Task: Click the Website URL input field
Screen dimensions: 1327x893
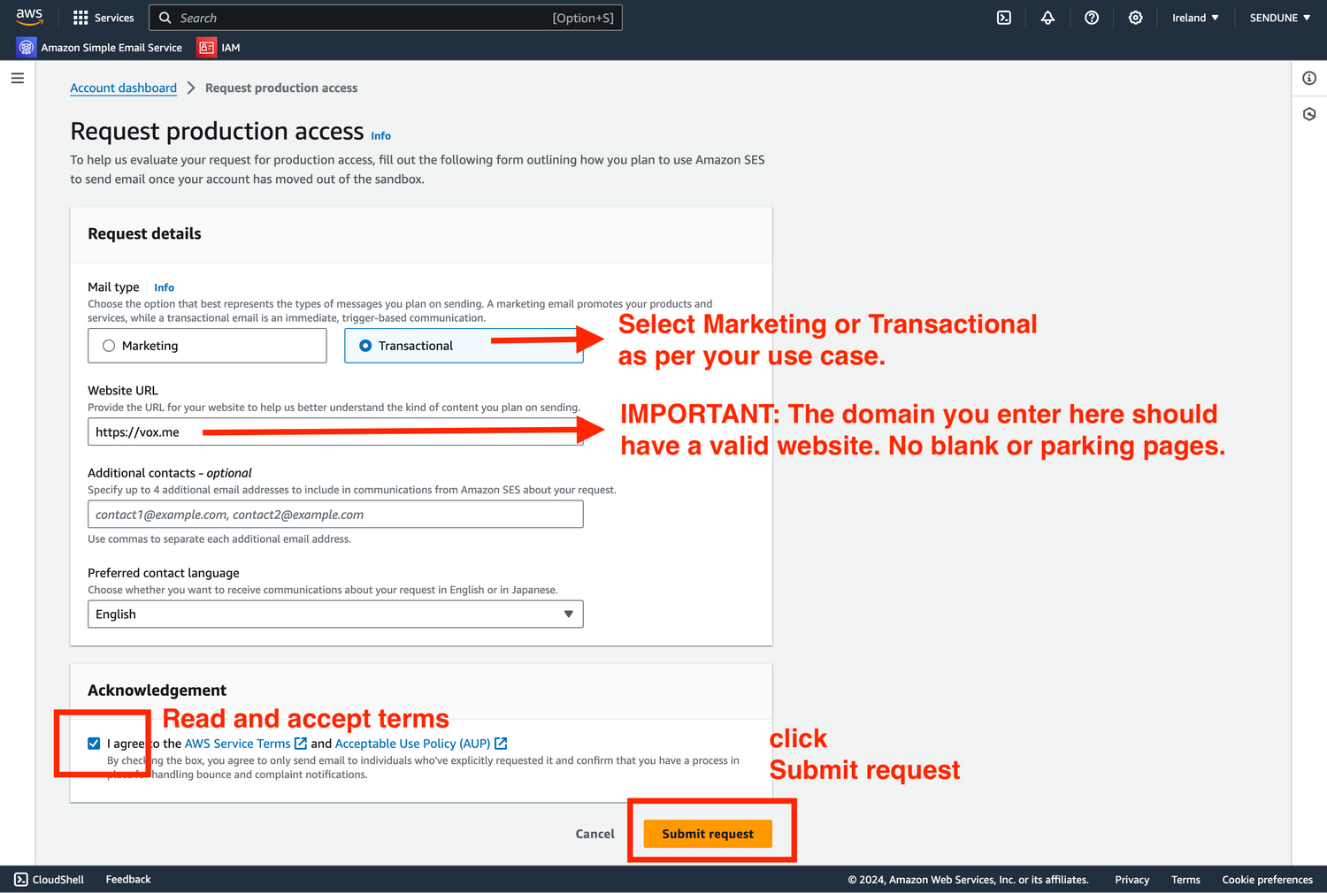Action: point(334,432)
